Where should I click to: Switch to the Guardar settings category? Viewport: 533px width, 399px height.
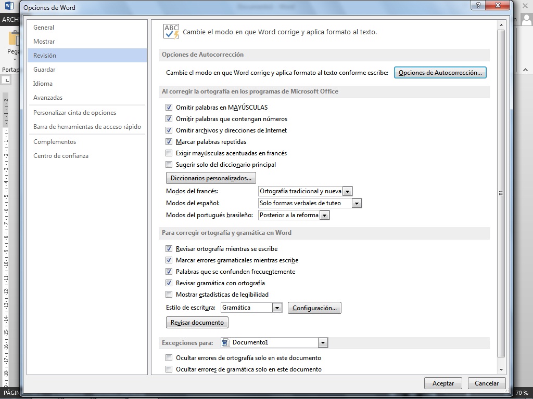(x=44, y=69)
